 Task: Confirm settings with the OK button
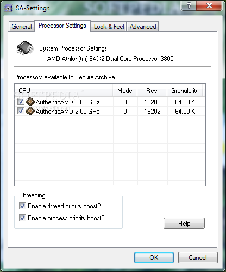pyautogui.click(x=154, y=257)
